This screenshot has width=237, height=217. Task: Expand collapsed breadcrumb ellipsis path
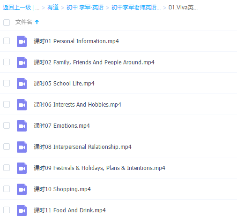(37, 8)
